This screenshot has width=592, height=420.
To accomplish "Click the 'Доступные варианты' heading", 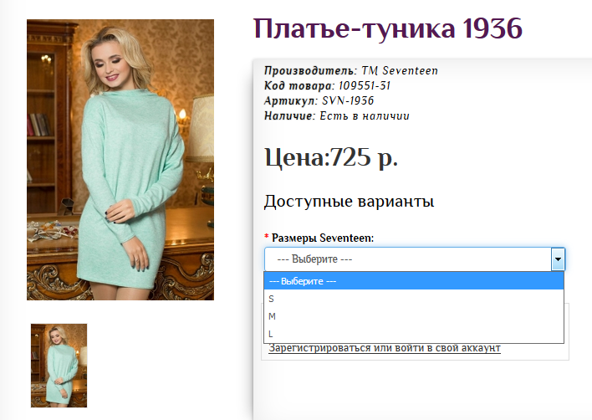I will [x=349, y=202].
